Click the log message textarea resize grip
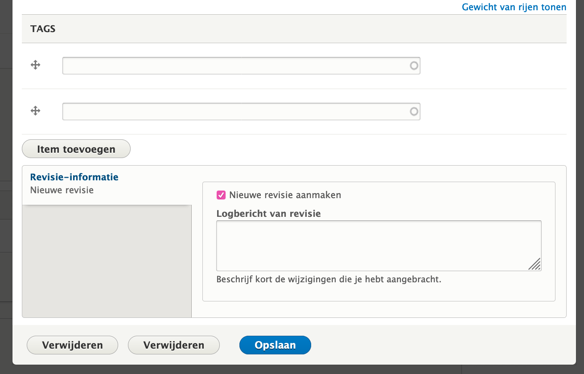 pos(535,264)
